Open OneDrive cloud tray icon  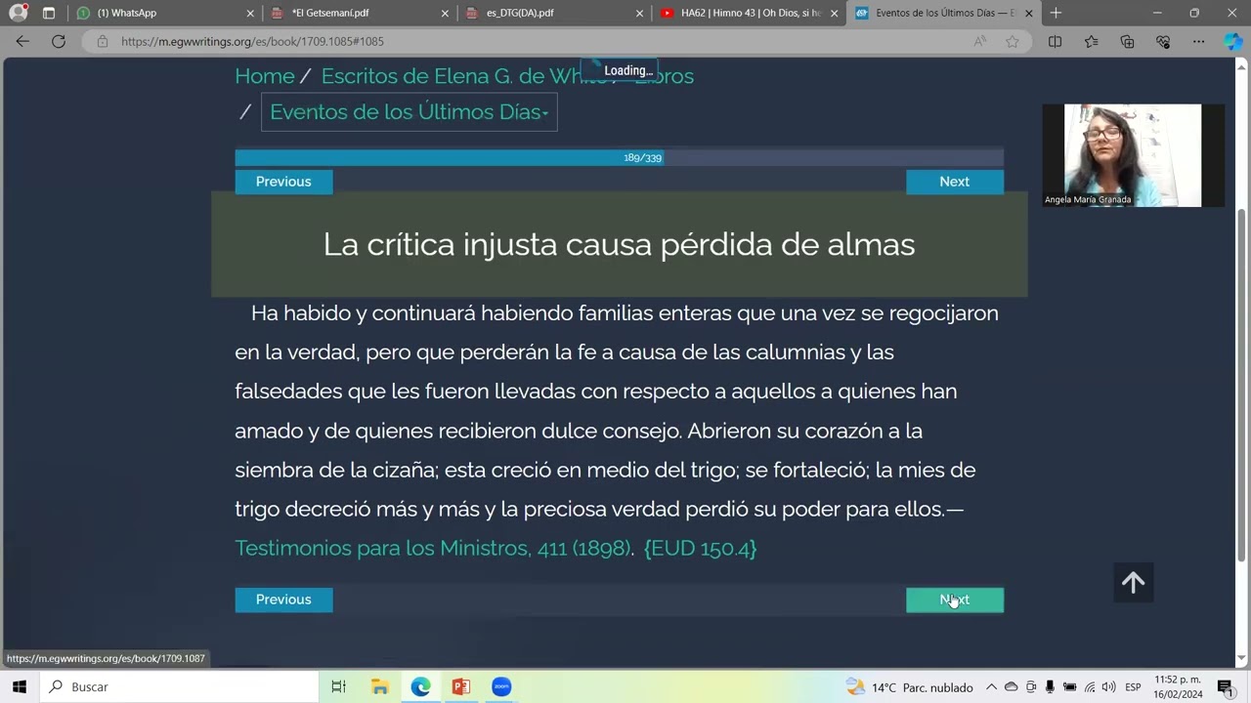tap(1012, 686)
